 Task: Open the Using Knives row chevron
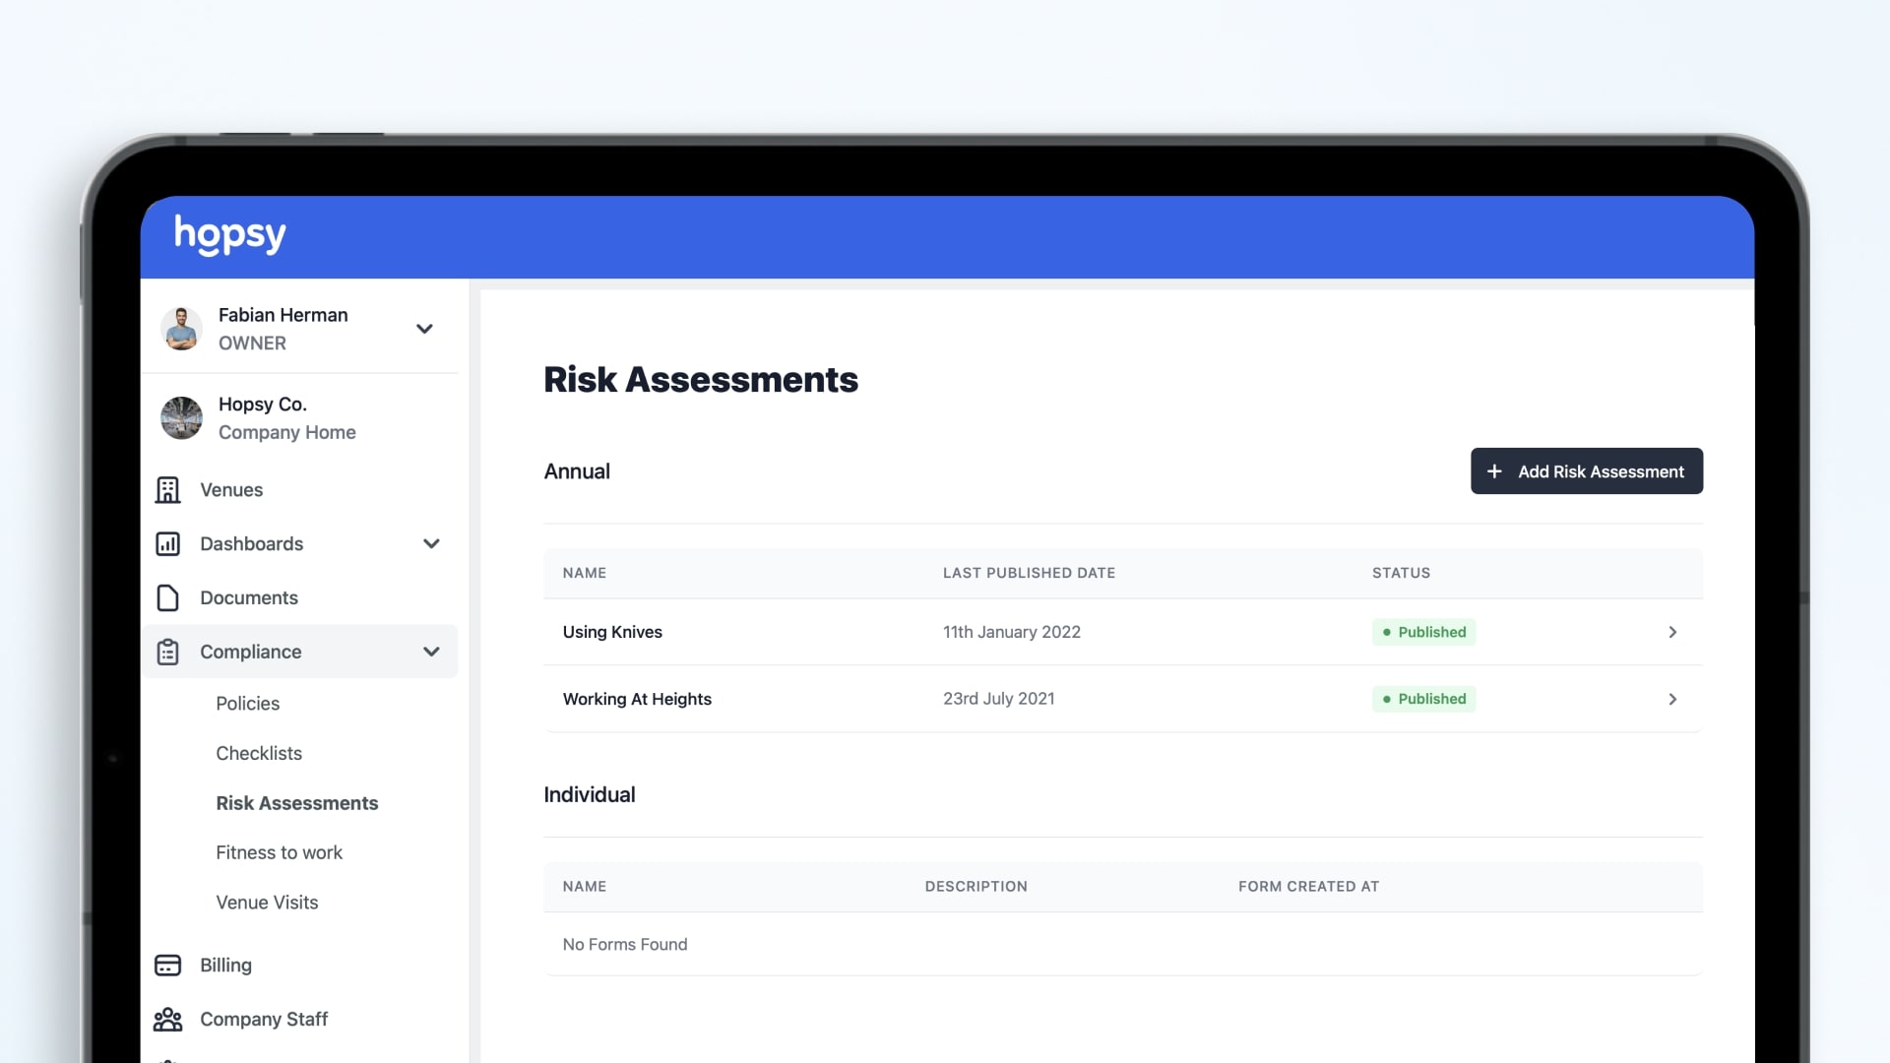[x=1671, y=632]
